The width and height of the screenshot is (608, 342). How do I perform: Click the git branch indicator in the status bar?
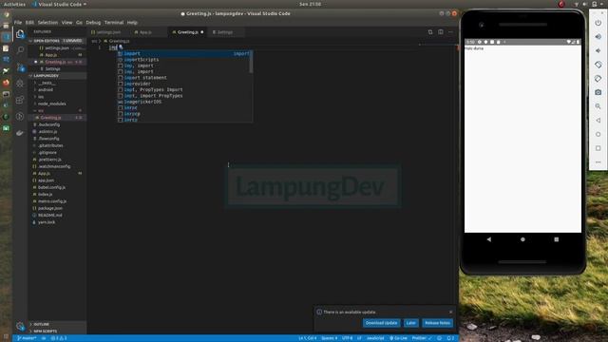pos(27,338)
